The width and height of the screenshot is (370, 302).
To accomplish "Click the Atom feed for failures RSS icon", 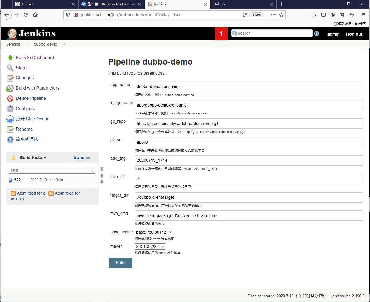I will coord(51,193).
